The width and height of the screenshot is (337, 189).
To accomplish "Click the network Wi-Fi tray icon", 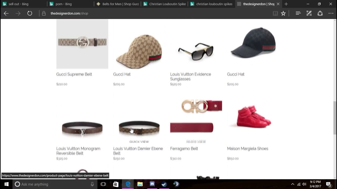I will 299,184.
